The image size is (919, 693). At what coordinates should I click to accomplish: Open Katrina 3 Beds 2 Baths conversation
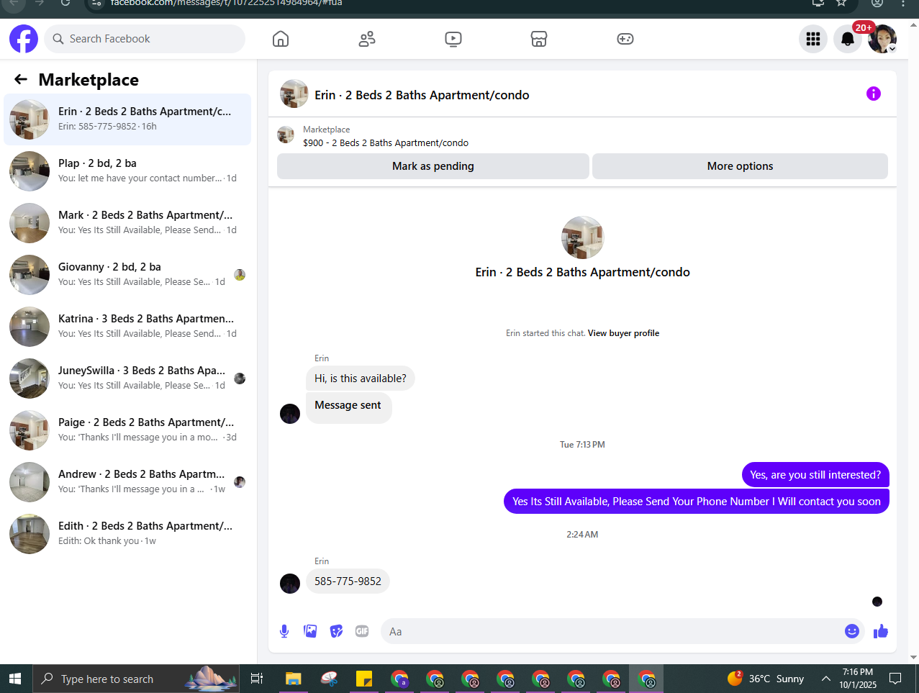(x=127, y=327)
